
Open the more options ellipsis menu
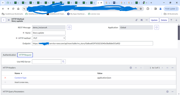tap(147, 20)
